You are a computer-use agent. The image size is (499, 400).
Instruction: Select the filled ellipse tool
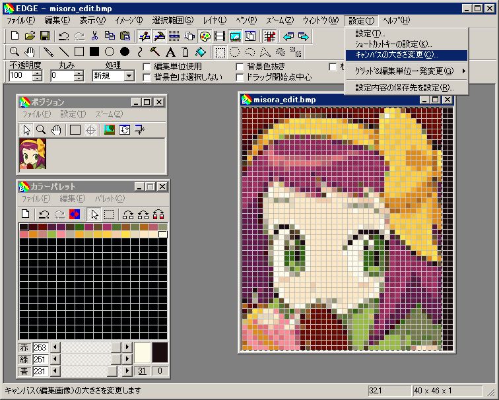[125, 51]
